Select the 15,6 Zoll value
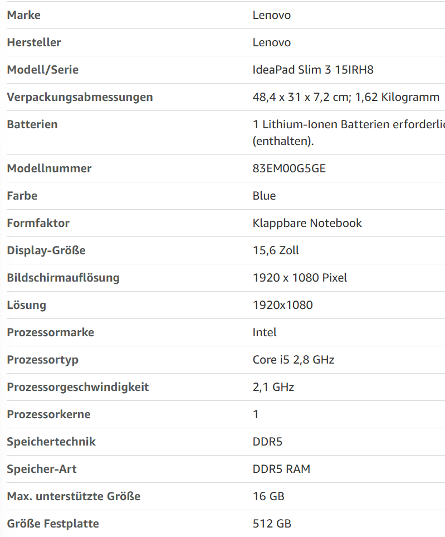 (x=276, y=250)
